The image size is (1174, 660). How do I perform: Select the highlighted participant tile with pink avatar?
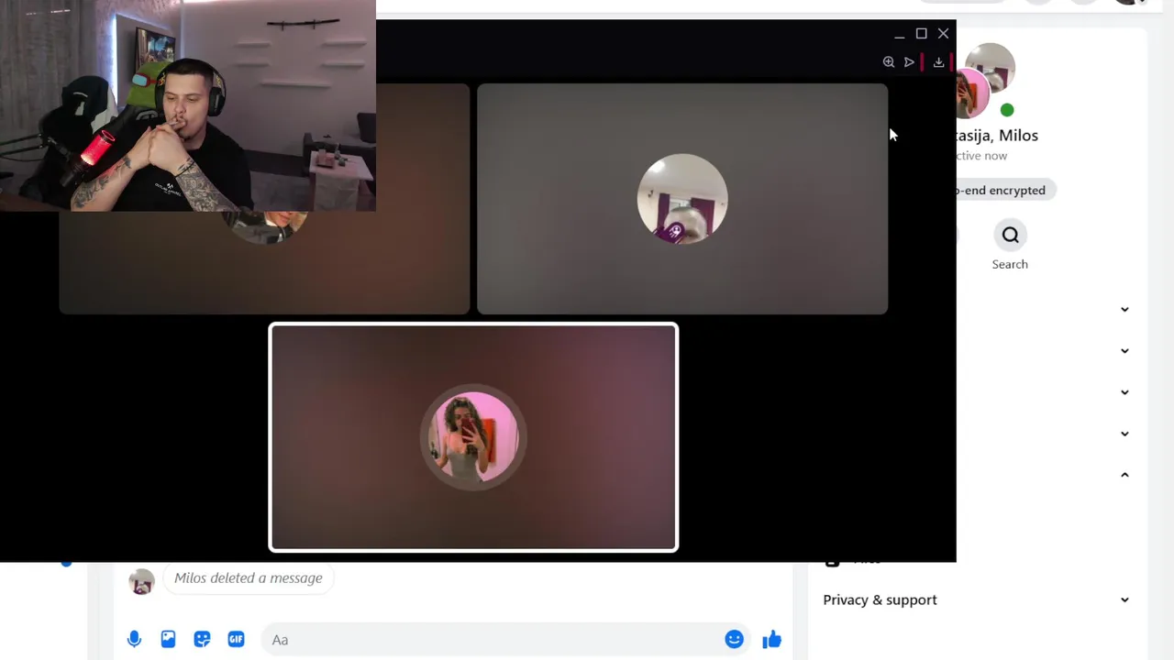[x=473, y=437]
